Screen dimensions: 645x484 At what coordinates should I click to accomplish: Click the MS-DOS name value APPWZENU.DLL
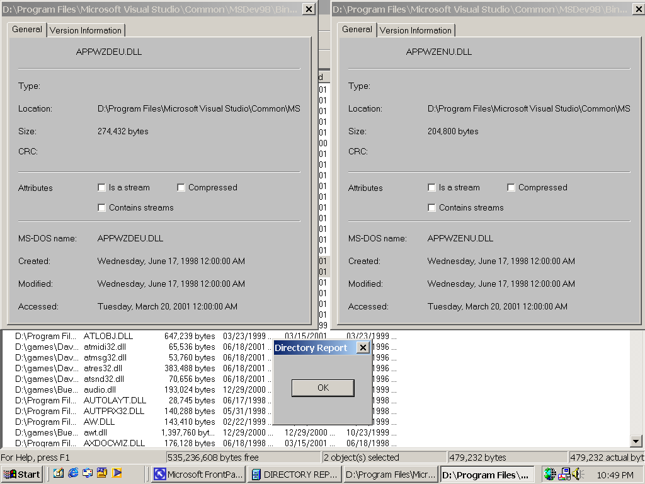pos(460,238)
